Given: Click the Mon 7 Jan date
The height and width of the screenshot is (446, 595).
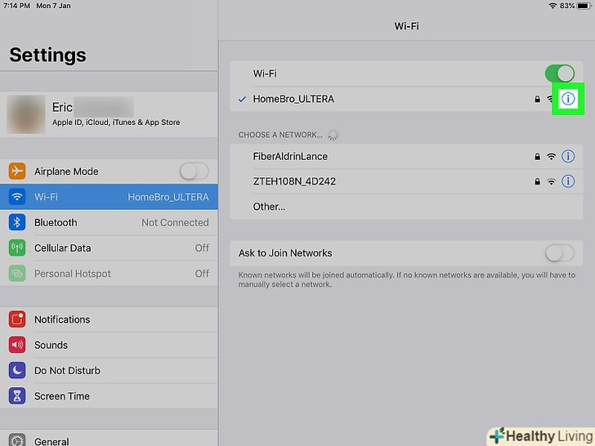Looking at the screenshot, I should point(53,6).
